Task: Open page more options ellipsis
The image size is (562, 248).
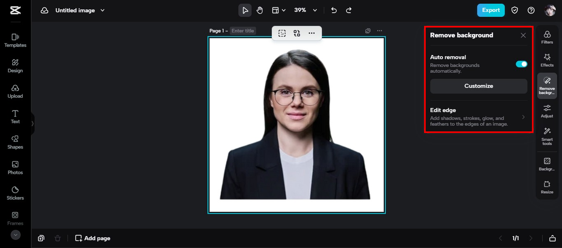Action: [x=380, y=31]
